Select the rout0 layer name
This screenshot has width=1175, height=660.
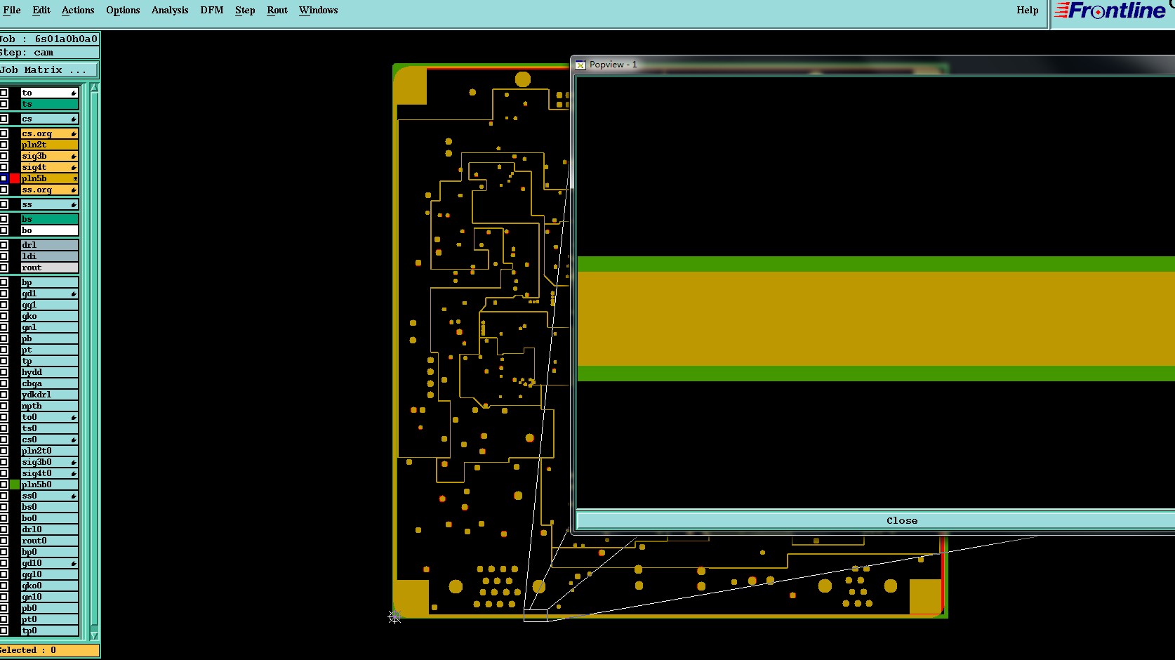click(x=49, y=541)
